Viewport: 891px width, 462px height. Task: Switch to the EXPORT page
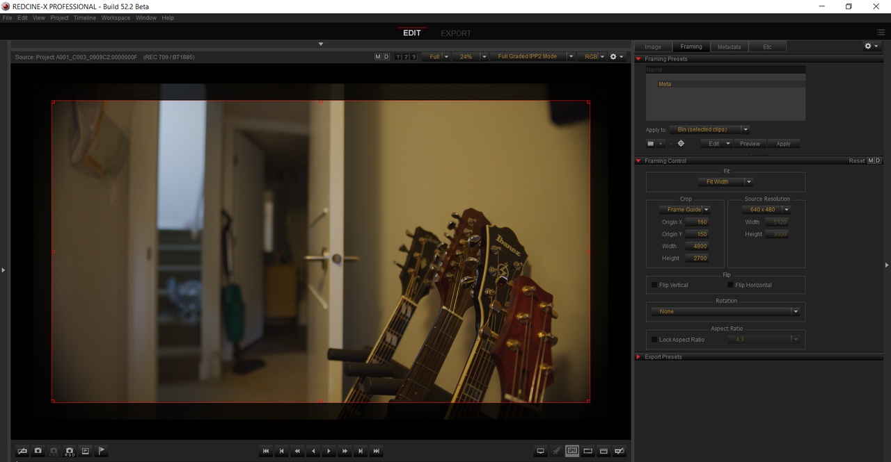point(456,33)
